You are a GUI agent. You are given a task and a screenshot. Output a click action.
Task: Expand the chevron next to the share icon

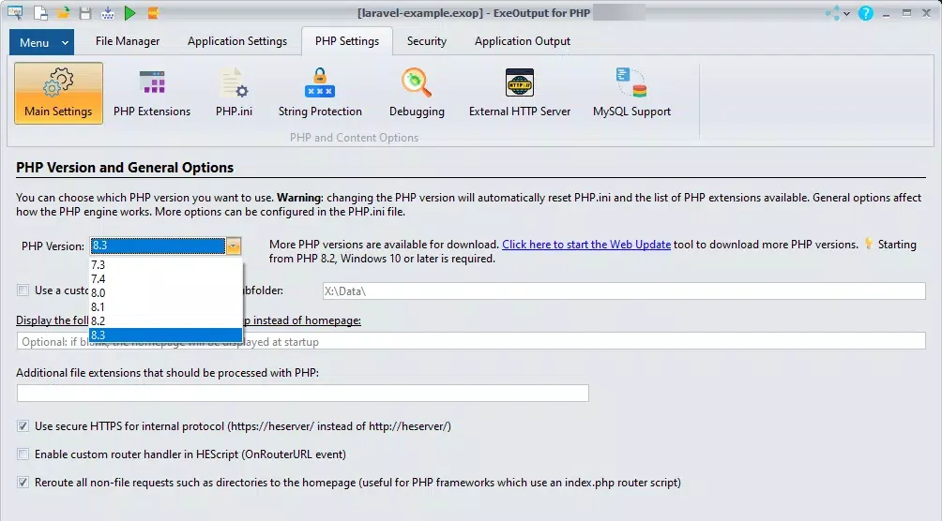coord(846,13)
